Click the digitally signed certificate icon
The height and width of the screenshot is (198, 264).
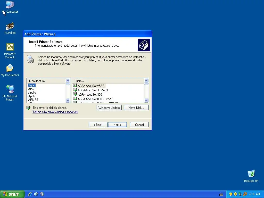coord(28,108)
